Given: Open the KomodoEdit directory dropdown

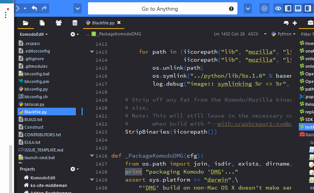Looking at the screenshot, I should [34, 34].
